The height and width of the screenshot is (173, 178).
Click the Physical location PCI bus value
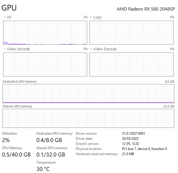click(x=144, y=149)
